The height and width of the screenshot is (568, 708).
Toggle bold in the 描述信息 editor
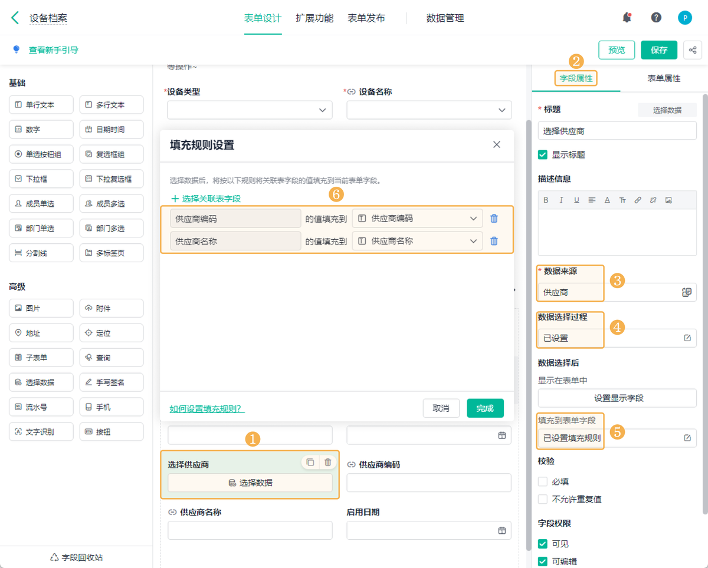click(546, 200)
